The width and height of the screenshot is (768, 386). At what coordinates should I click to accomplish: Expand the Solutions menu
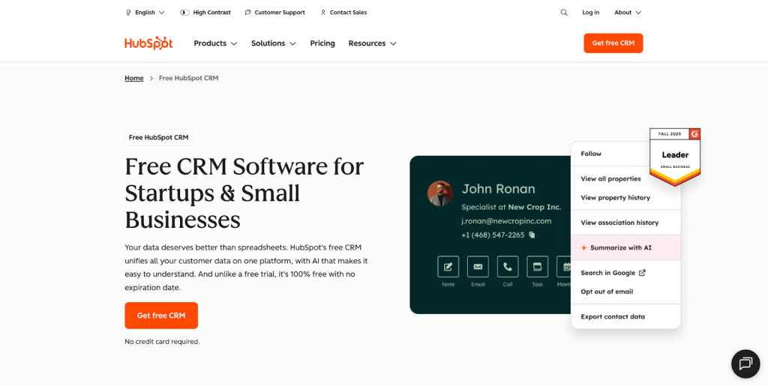pyautogui.click(x=273, y=43)
